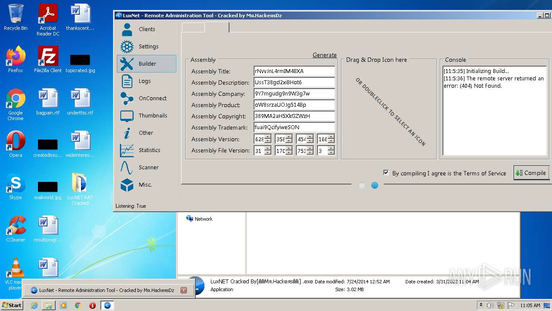
Task: Open mailworld.jpg file on desktop
Action: [48, 190]
